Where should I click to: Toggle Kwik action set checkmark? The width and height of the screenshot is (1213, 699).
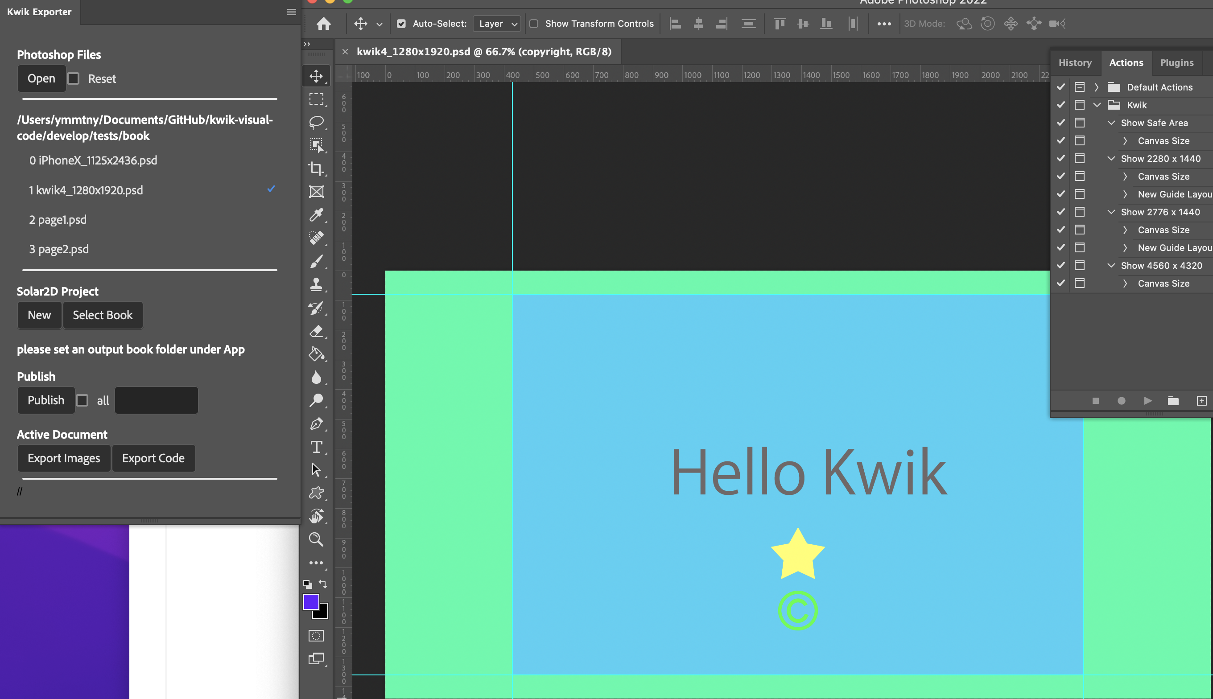[x=1061, y=105]
